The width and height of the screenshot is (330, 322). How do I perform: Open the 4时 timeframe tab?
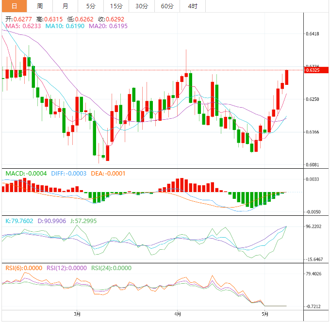(x=192, y=6)
